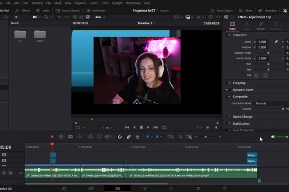Viewport: 289px width, 192px height.
Task: Select the Adjustment clip on the timeline
Action: click(252, 155)
